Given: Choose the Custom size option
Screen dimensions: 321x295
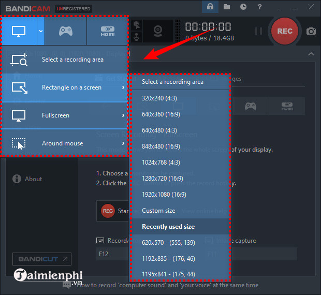Looking at the screenshot, I should 180,211.
